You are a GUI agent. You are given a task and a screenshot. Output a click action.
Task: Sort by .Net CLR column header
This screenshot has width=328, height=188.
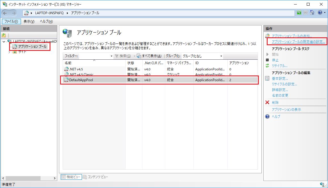(154, 63)
